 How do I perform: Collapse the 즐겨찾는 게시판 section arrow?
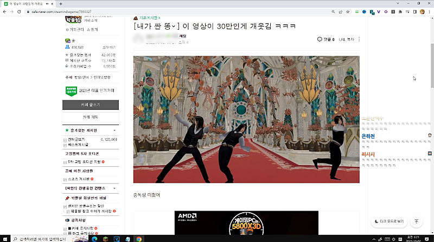114,131
